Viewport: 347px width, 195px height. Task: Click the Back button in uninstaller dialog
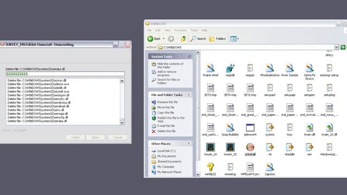75,137
